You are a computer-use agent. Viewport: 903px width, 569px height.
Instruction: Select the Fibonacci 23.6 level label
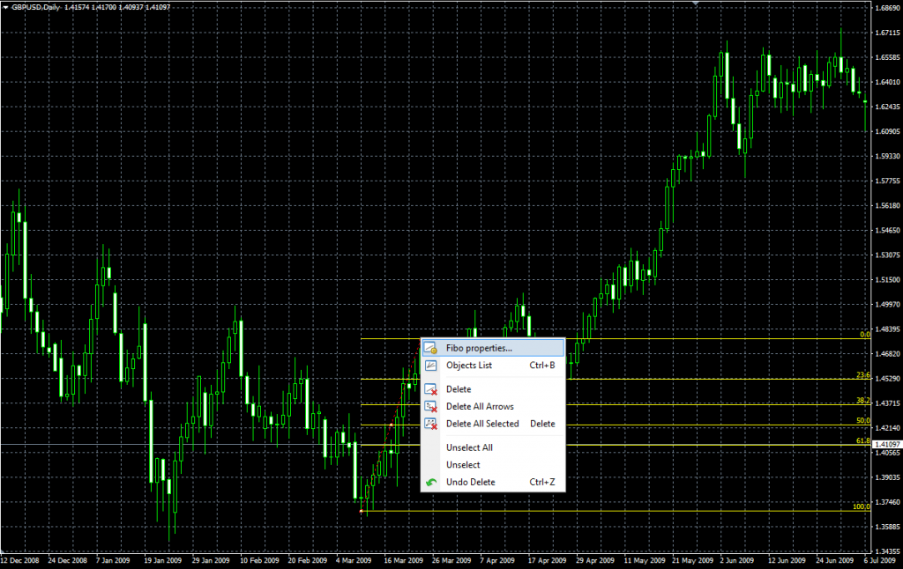pos(863,375)
